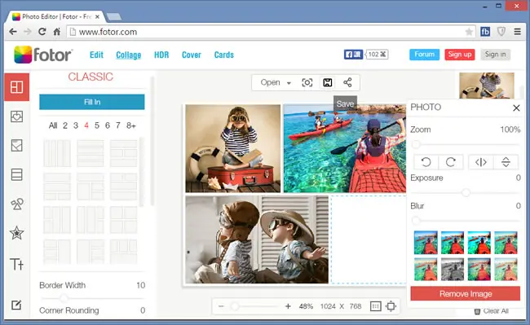Open the Stickers star icon in sidebar
Viewport: 530px width, 325px height.
[x=16, y=233]
